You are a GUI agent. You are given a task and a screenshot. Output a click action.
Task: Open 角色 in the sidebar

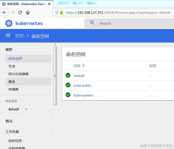(28, 82)
